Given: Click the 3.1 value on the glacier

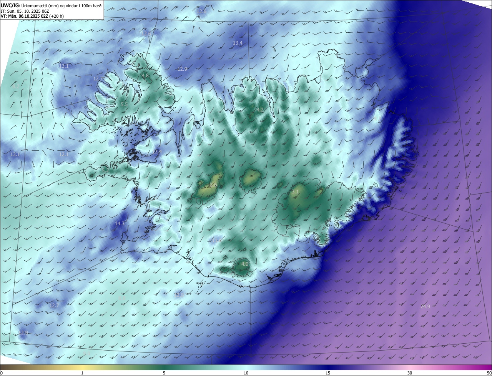Looking at the screenshot, I should [295, 191].
